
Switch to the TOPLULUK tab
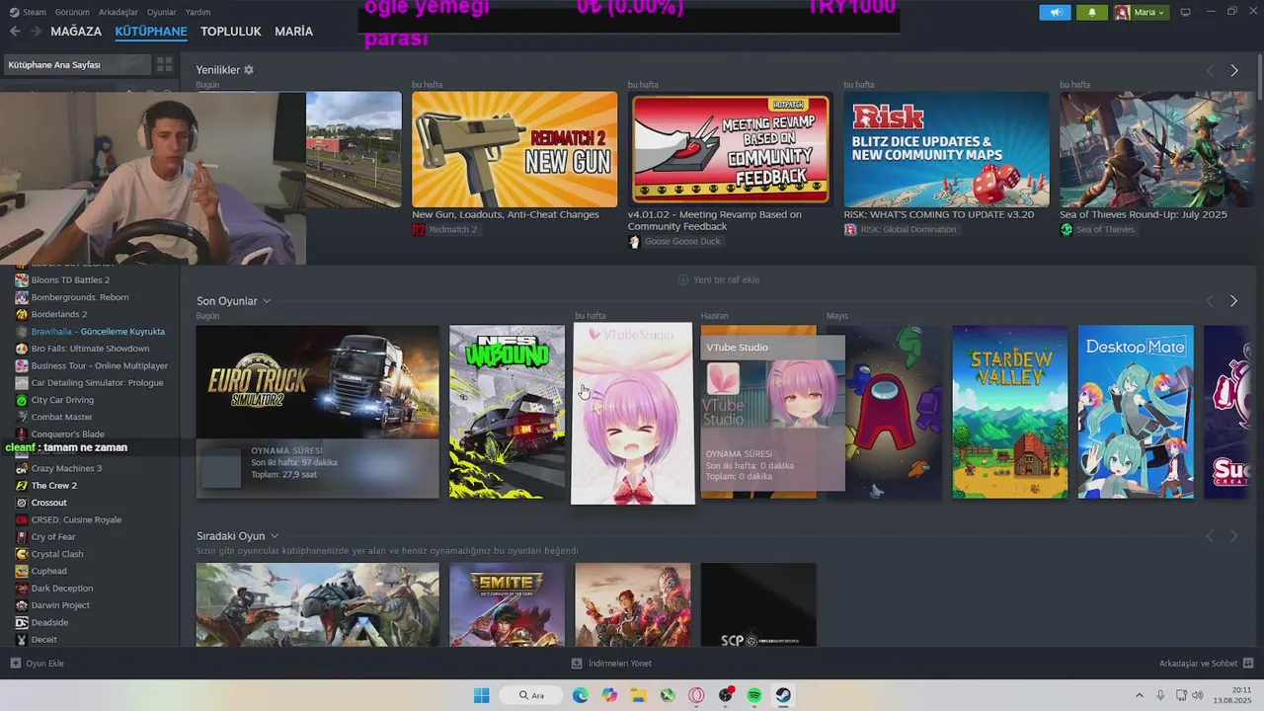pyautogui.click(x=231, y=32)
